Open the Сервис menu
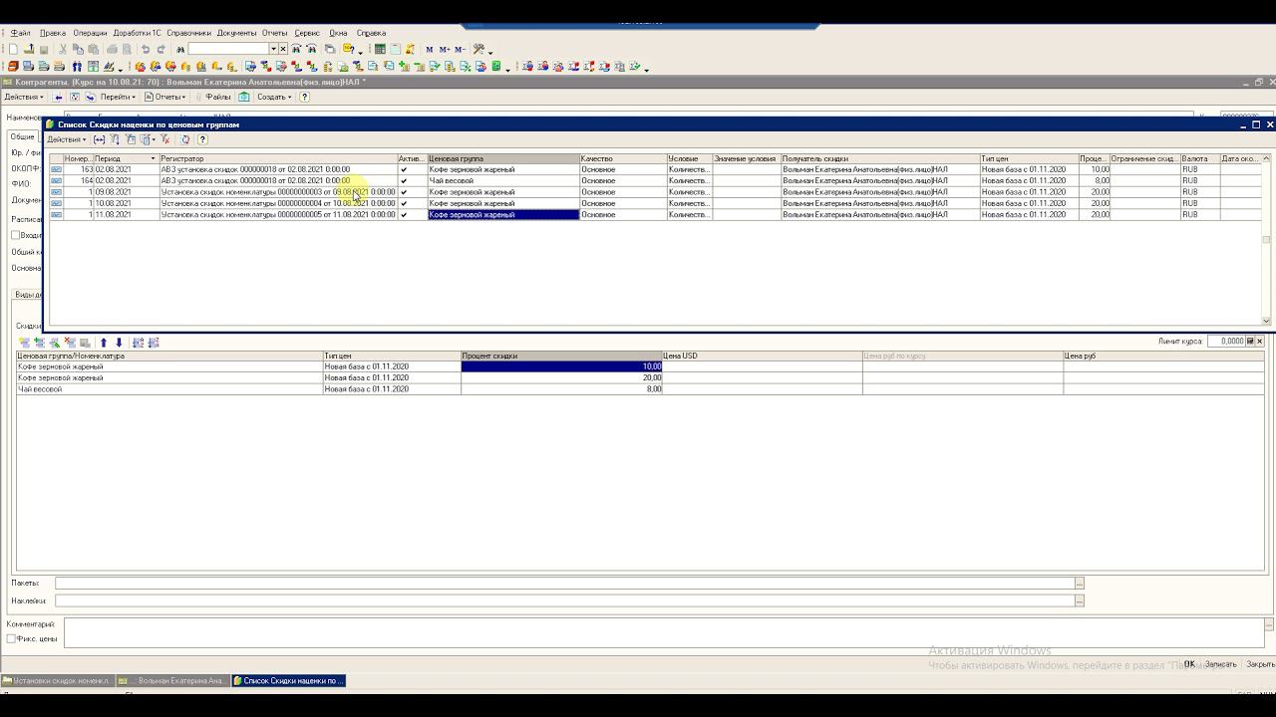1276x717 pixels. pyautogui.click(x=307, y=33)
